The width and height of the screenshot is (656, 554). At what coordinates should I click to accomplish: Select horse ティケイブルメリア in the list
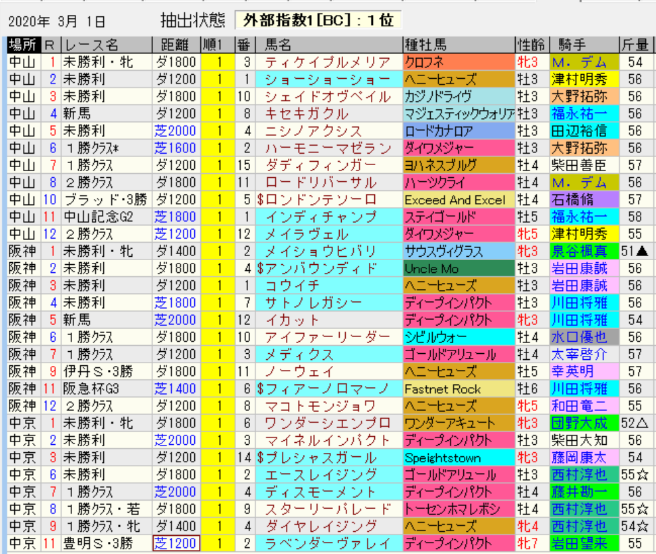click(x=327, y=62)
